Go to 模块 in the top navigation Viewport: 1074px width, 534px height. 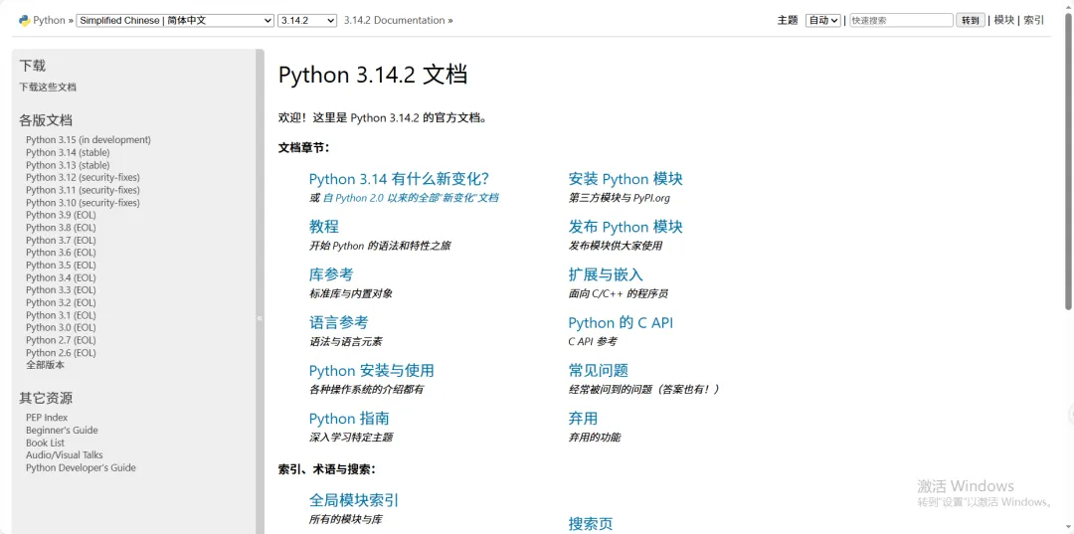coord(1003,20)
